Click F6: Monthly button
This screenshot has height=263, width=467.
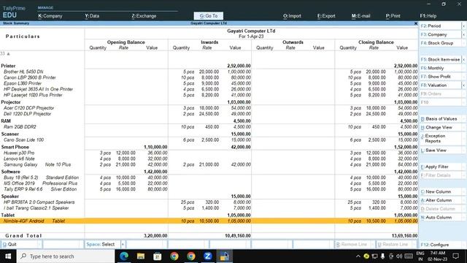pyautogui.click(x=441, y=68)
